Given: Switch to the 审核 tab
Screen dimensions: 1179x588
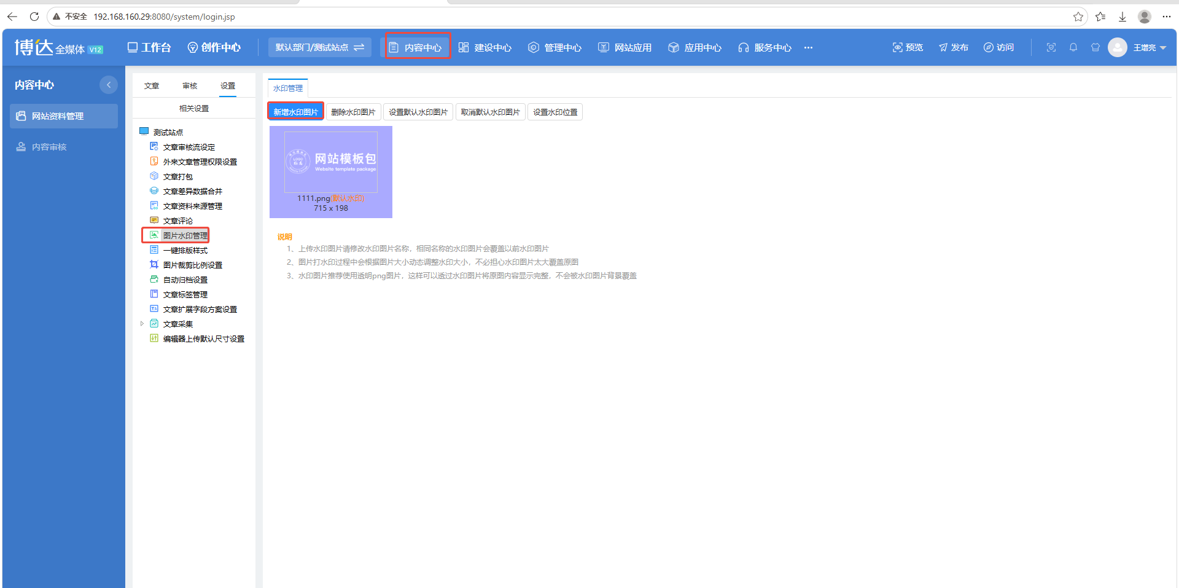Looking at the screenshot, I should (190, 86).
